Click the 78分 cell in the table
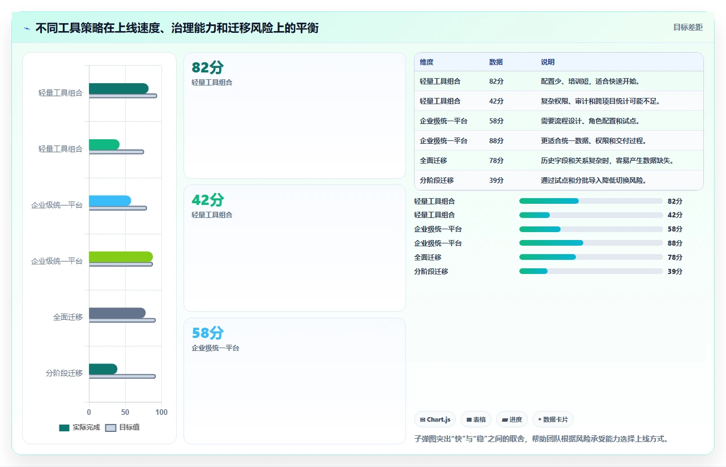The height and width of the screenshot is (467, 726). (497, 160)
